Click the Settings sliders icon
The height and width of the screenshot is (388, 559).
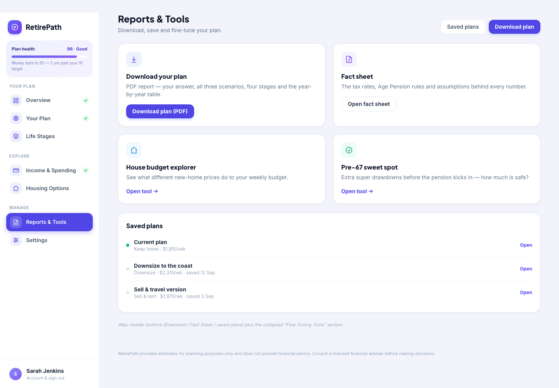click(x=16, y=240)
